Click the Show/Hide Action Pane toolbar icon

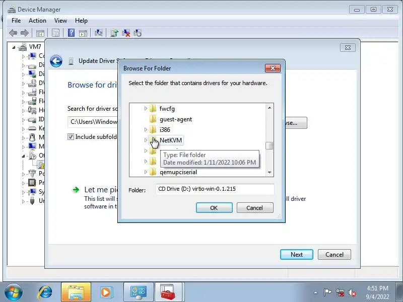click(x=83, y=33)
